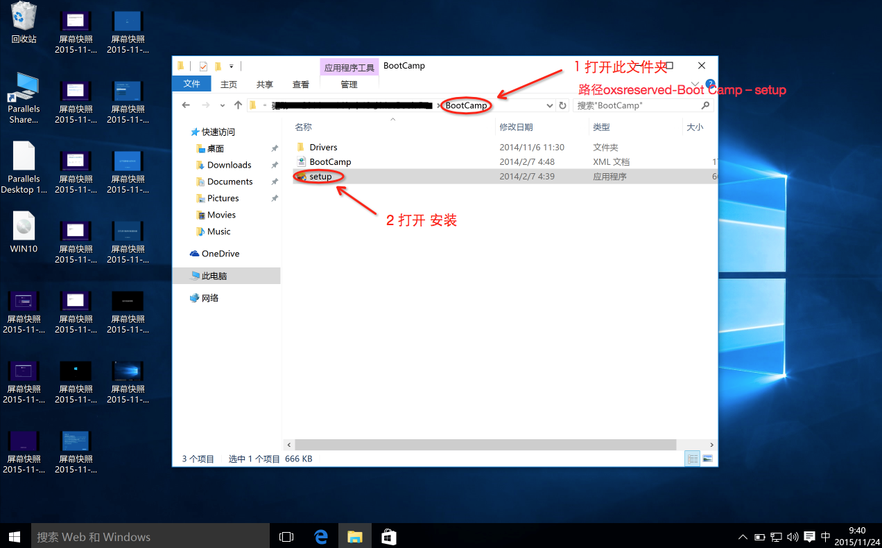
Task: Select 快速访问 in navigation pane
Action: [x=218, y=132]
